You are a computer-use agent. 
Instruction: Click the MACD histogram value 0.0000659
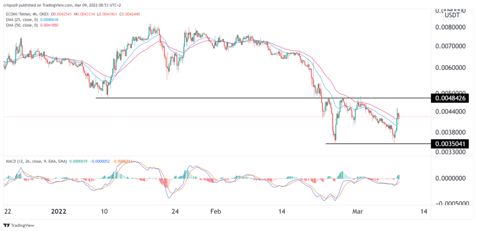point(78,161)
